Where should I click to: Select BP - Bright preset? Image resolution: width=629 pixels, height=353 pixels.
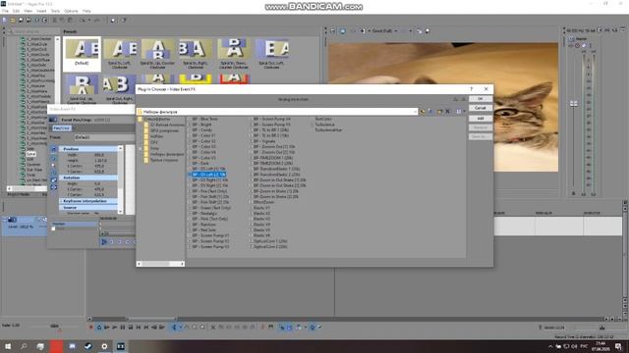[x=201, y=125]
